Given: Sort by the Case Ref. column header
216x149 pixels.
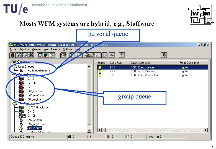Looking at the screenshot, I should (119, 63).
